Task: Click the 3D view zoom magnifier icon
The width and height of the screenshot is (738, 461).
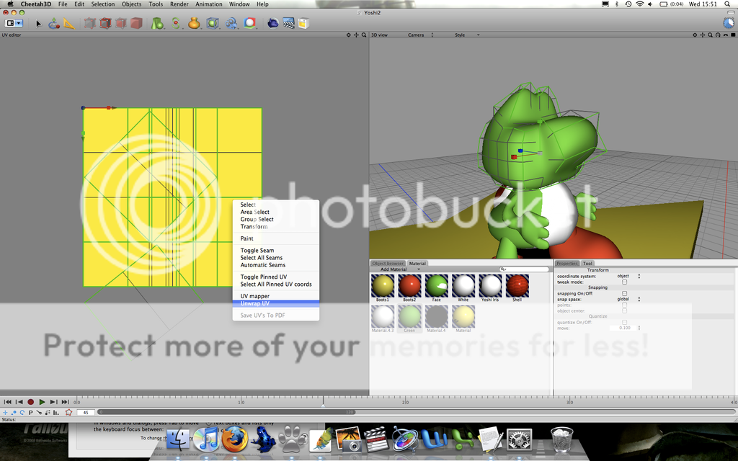Action: [x=710, y=35]
